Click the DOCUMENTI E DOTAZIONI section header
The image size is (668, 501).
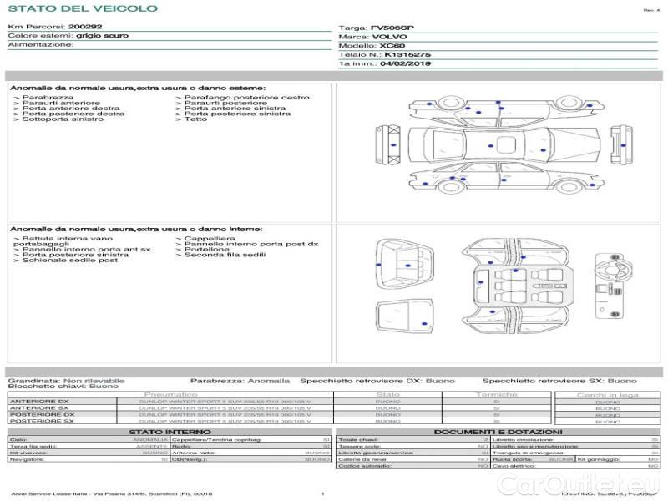pos(498,432)
